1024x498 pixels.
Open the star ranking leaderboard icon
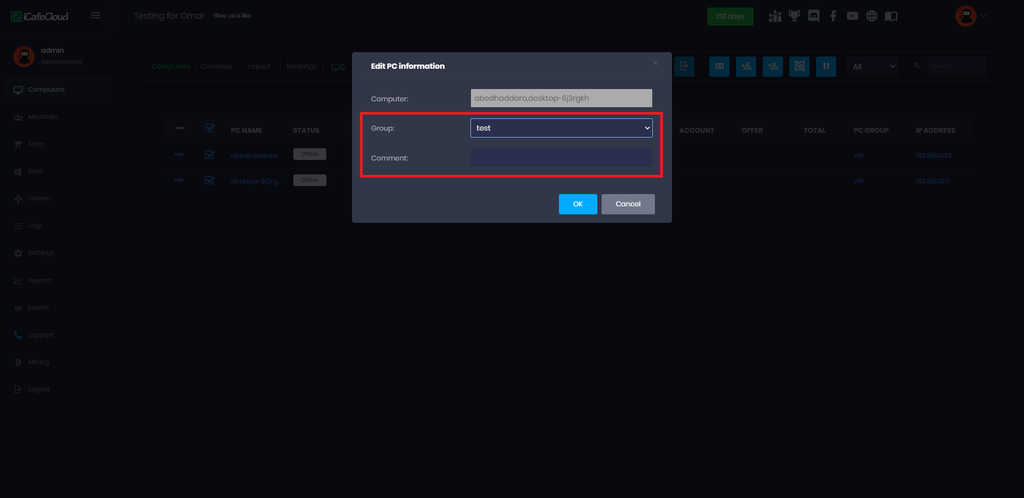pos(775,16)
